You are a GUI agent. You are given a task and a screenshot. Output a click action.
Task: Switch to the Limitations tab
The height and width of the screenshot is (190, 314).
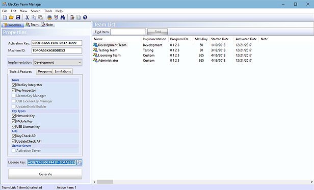click(63, 71)
